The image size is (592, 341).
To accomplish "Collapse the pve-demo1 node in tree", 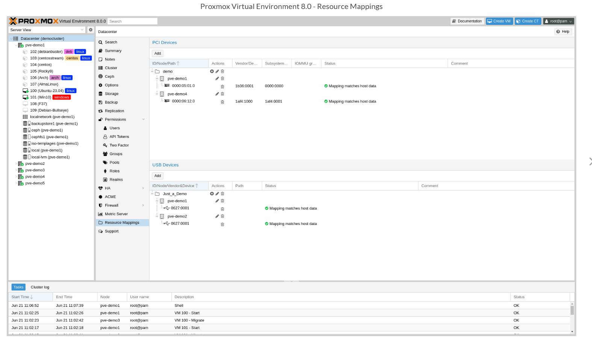I will coord(16,45).
